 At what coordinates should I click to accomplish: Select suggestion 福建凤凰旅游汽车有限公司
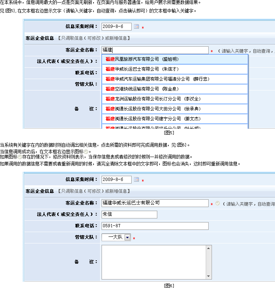tap(175, 59)
